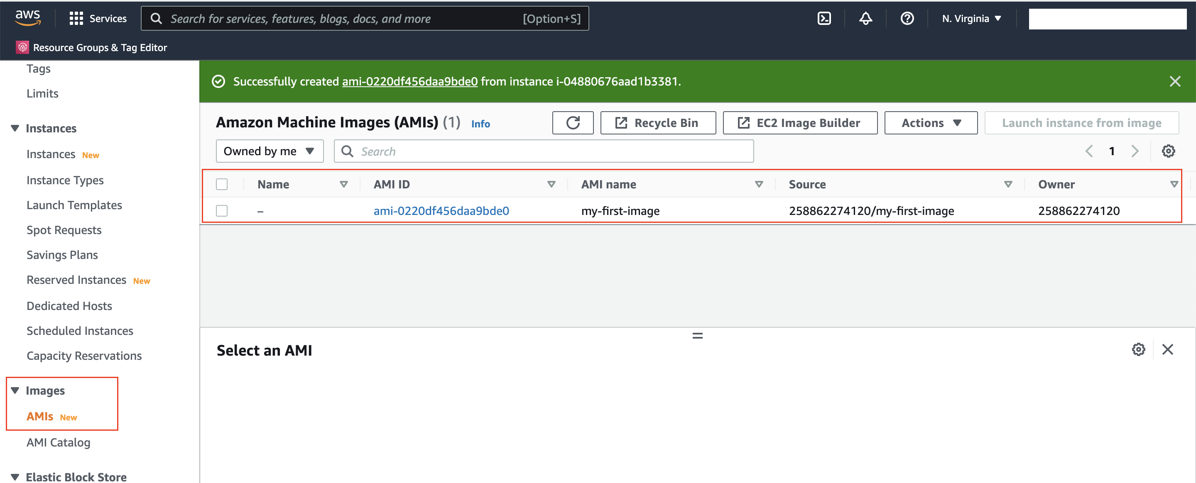The width and height of the screenshot is (1196, 483).
Task: Select the my-first-image AMI checkbox
Action: pyautogui.click(x=222, y=211)
